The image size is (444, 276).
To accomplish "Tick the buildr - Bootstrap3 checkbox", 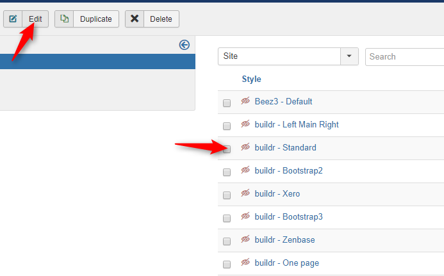I will 227,218.
